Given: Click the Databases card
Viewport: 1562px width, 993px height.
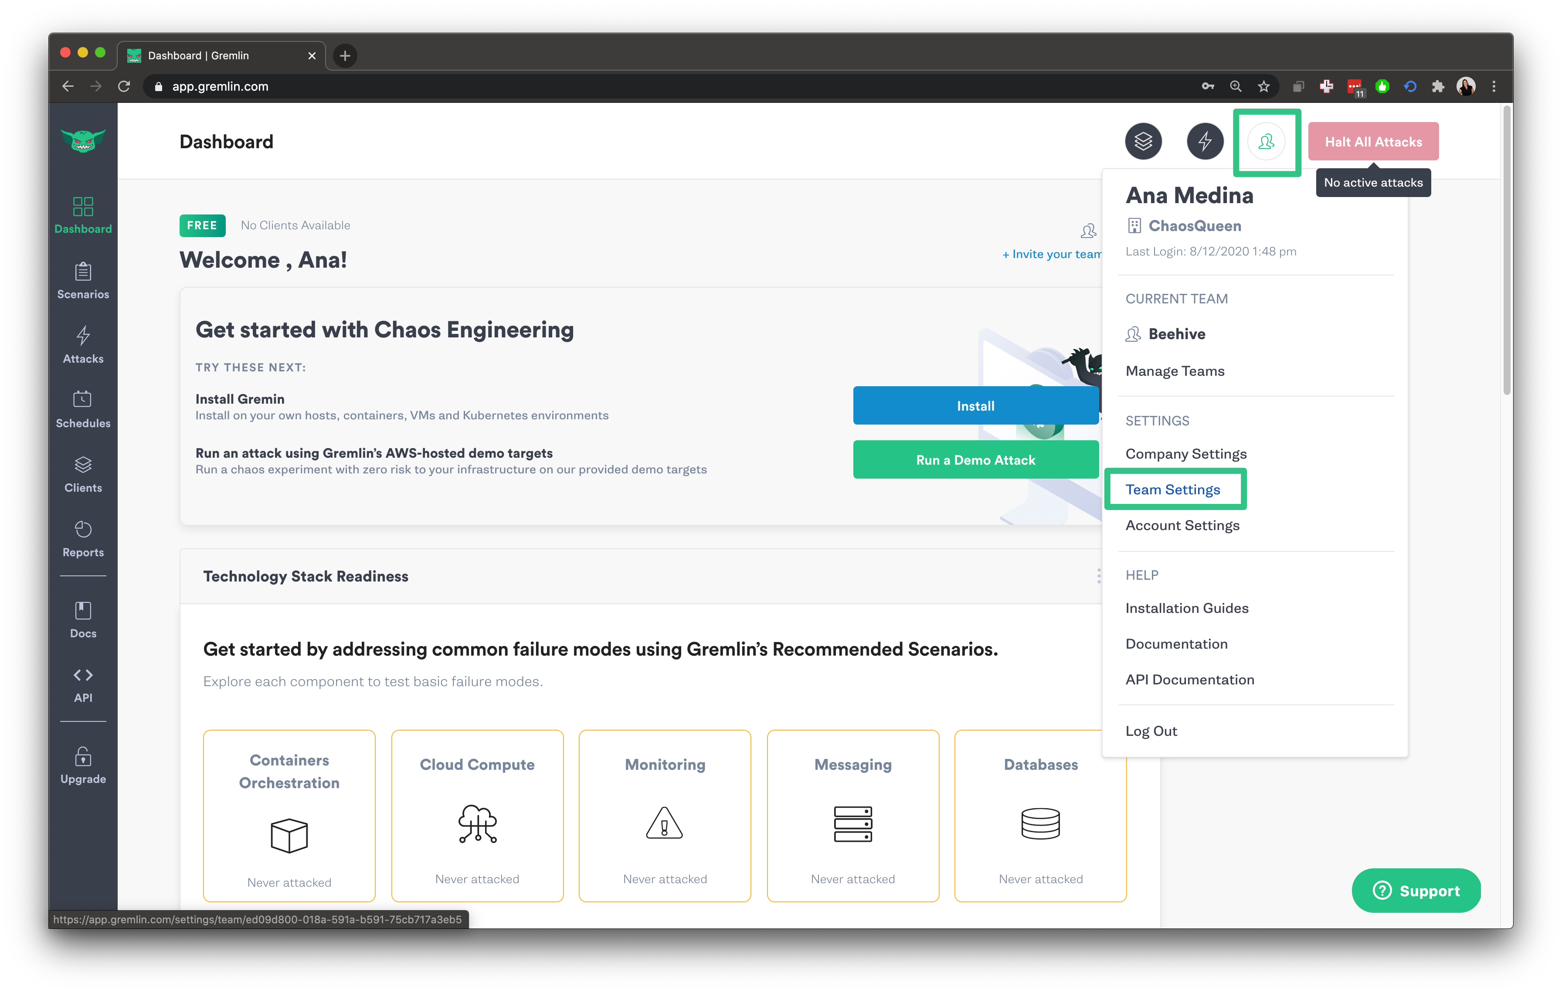Looking at the screenshot, I should coord(1040,816).
